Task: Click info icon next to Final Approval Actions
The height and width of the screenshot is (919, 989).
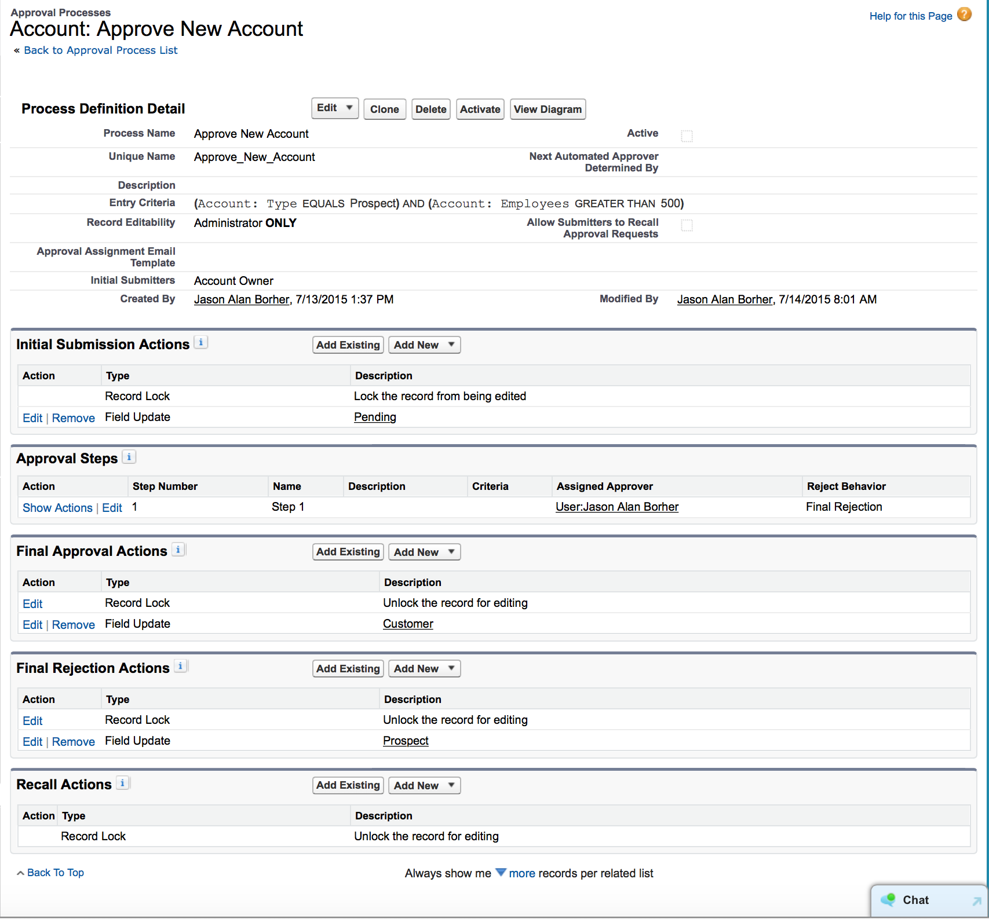Action: click(178, 550)
